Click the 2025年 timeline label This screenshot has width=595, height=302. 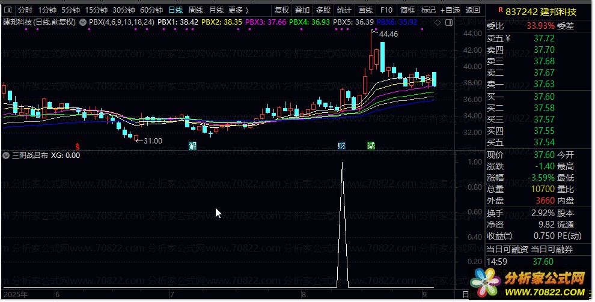[16, 294]
